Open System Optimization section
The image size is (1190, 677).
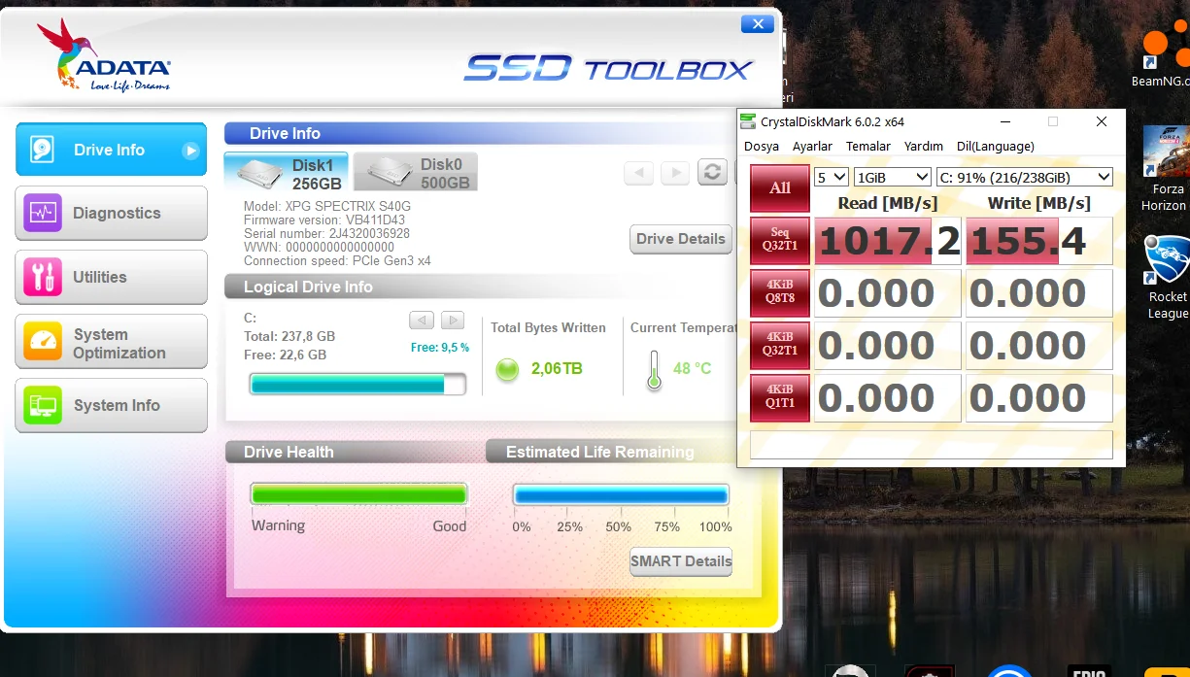click(111, 342)
